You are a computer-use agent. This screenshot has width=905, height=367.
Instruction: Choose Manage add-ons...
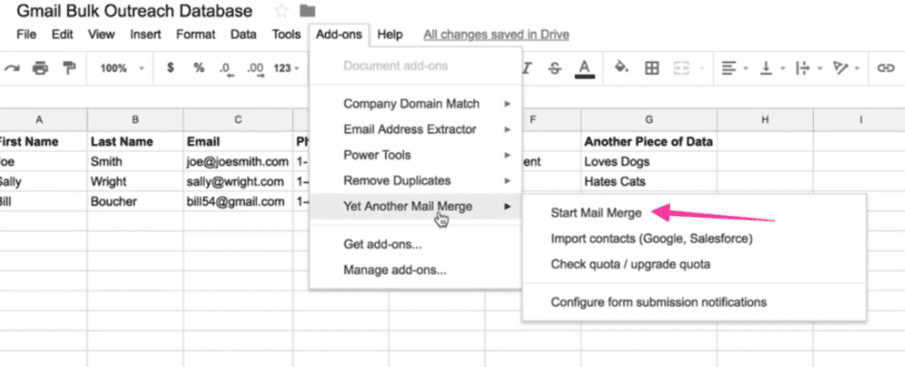(x=415, y=270)
